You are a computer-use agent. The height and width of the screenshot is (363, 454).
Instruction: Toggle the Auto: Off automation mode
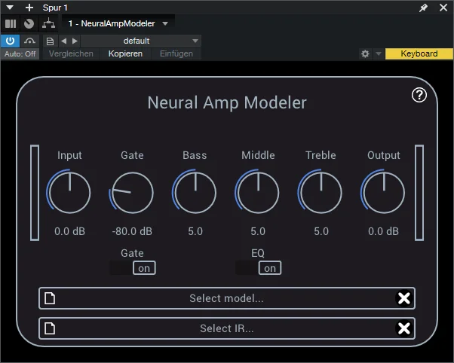click(x=20, y=53)
